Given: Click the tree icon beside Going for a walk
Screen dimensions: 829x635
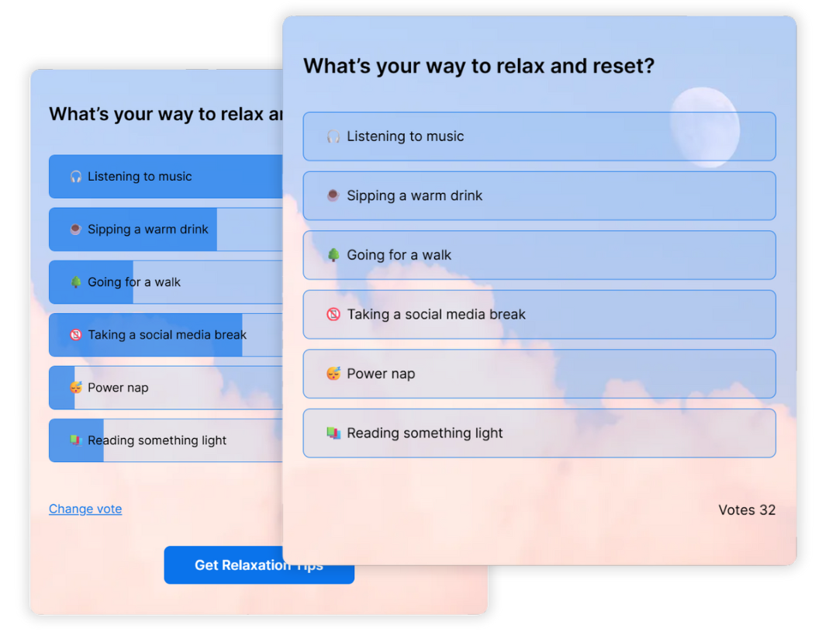Looking at the screenshot, I should (333, 255).
